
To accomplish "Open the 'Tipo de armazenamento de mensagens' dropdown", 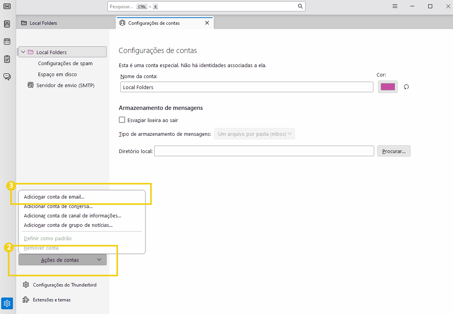I will pyautogui.click(x=254, y=133).
